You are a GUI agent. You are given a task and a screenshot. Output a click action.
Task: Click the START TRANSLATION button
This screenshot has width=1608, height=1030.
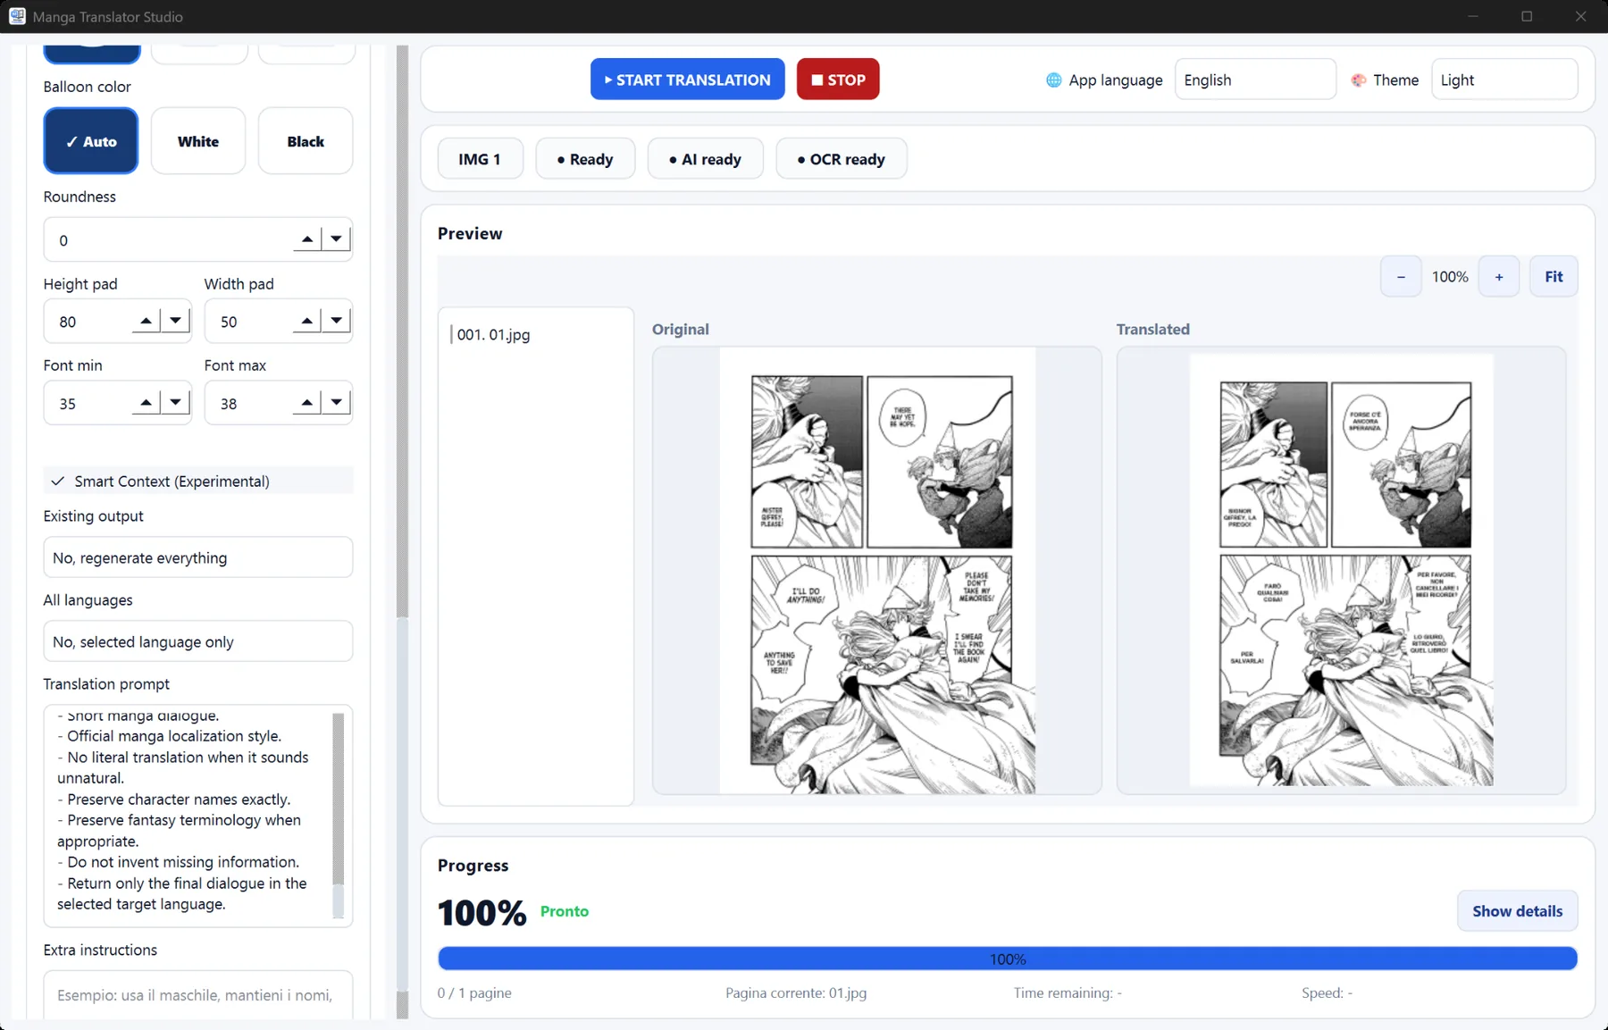click(687, 80)
